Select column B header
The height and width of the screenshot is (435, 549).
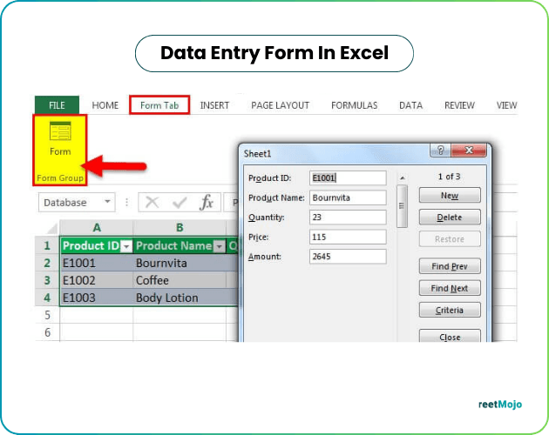(x=180, y=228)
